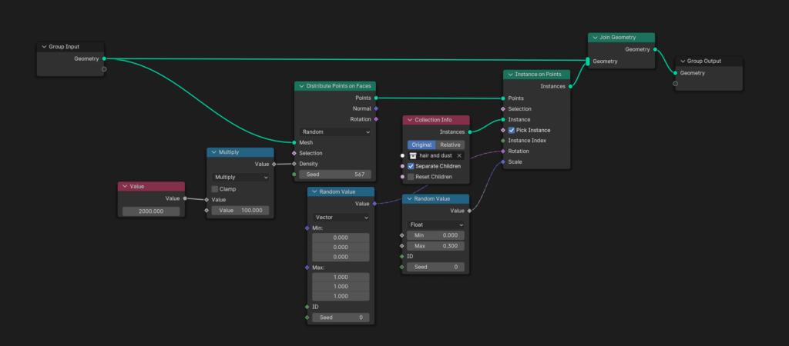Click the Rotation input socket on Instance on Points
The image size is (789, 346).
(x=502, y=151)
